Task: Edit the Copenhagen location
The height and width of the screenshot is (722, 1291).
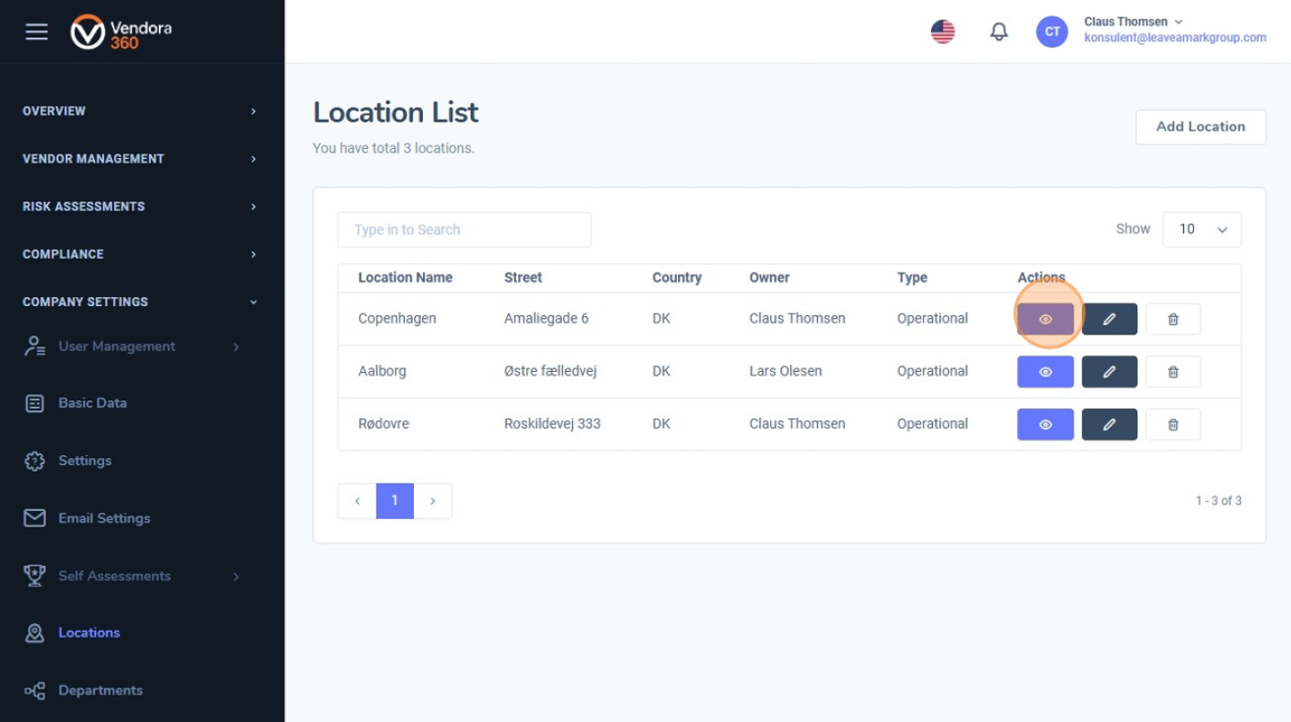Action: click(1109, 319)
